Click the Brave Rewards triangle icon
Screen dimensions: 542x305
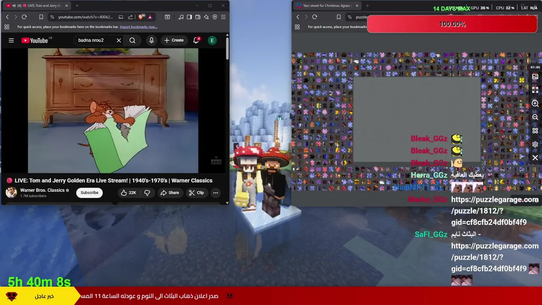(x=150, y=17)
